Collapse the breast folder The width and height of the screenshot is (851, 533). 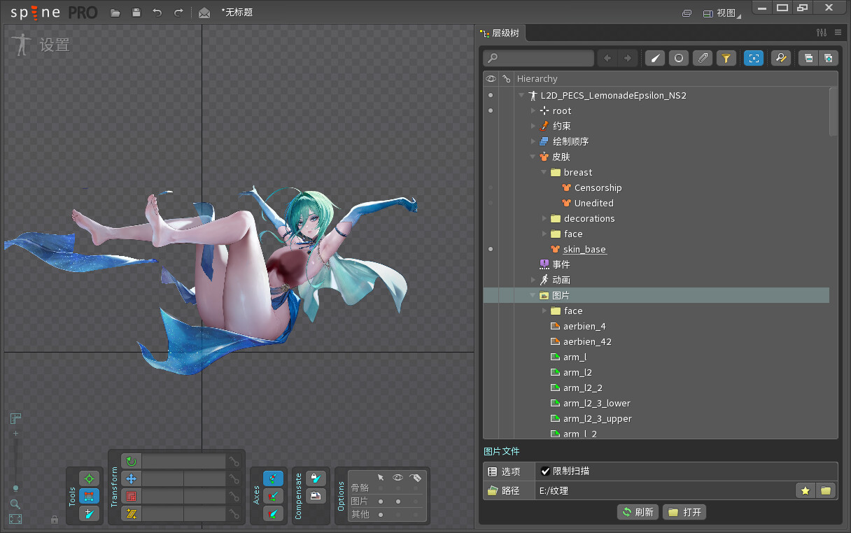544,172
